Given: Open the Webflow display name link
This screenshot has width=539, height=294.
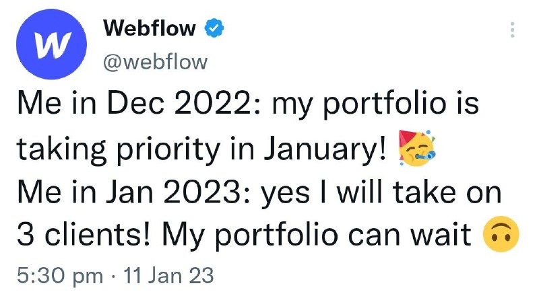Looking at the screenshot, I should (x=150, y=28).
